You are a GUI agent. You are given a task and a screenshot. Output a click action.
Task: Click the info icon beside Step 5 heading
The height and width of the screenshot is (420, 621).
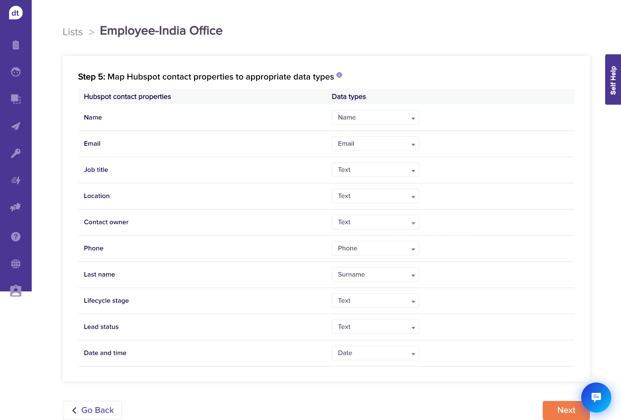[339, 75]
